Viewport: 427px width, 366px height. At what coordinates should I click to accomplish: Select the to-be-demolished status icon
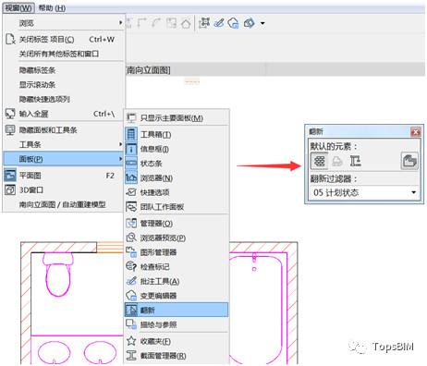(337, 161)
